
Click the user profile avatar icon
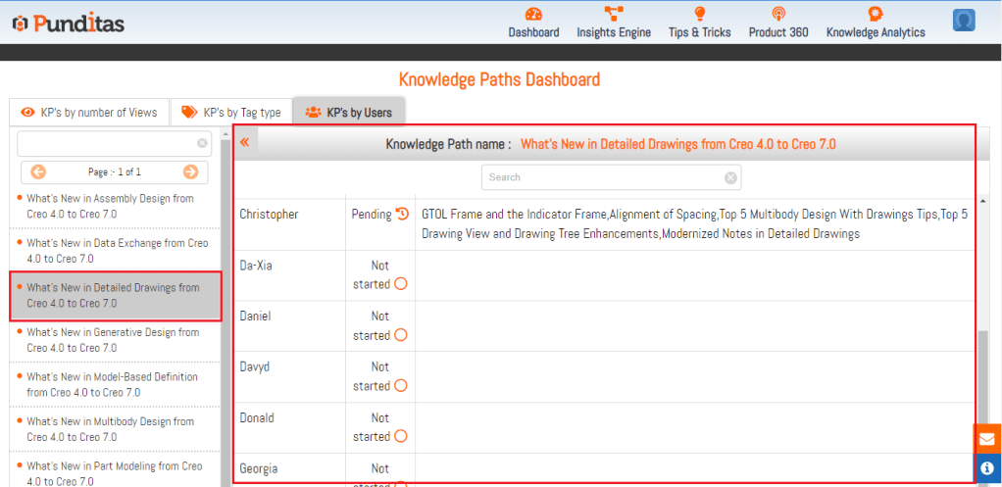pos(964,21)
